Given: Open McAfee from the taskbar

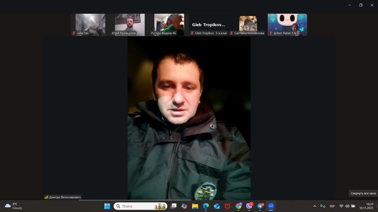Looking at the screenshot, I should [x=227, y=206].
